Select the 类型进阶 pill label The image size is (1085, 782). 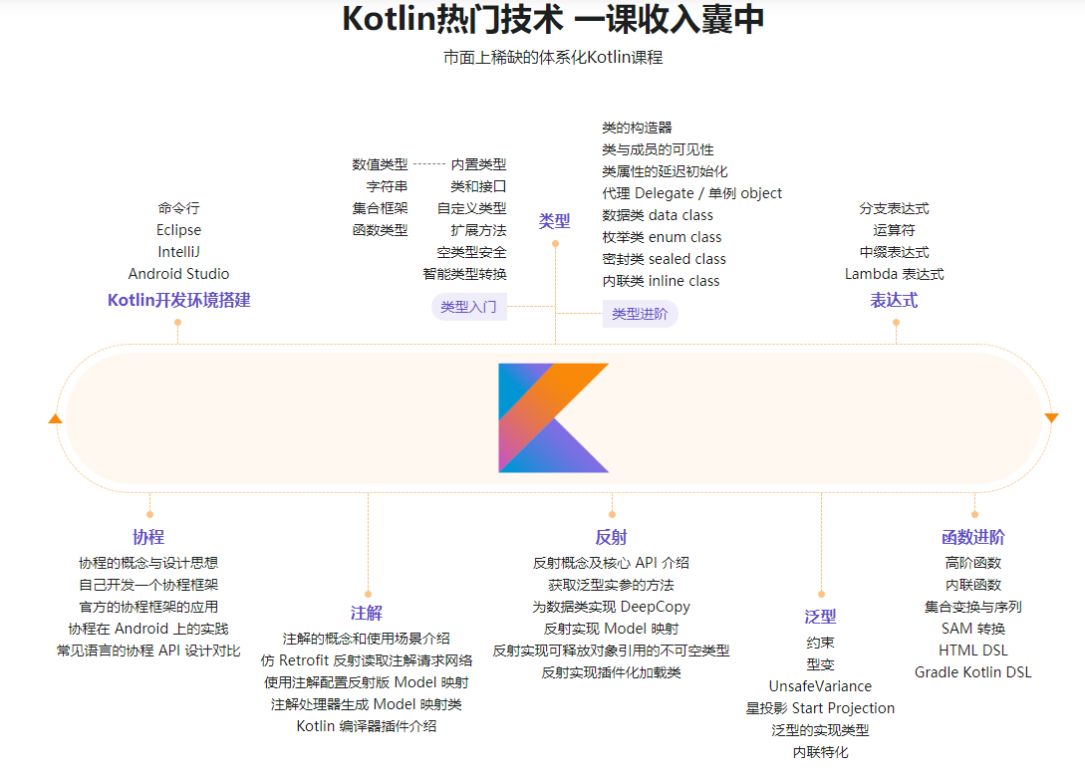tap(640, 314)
